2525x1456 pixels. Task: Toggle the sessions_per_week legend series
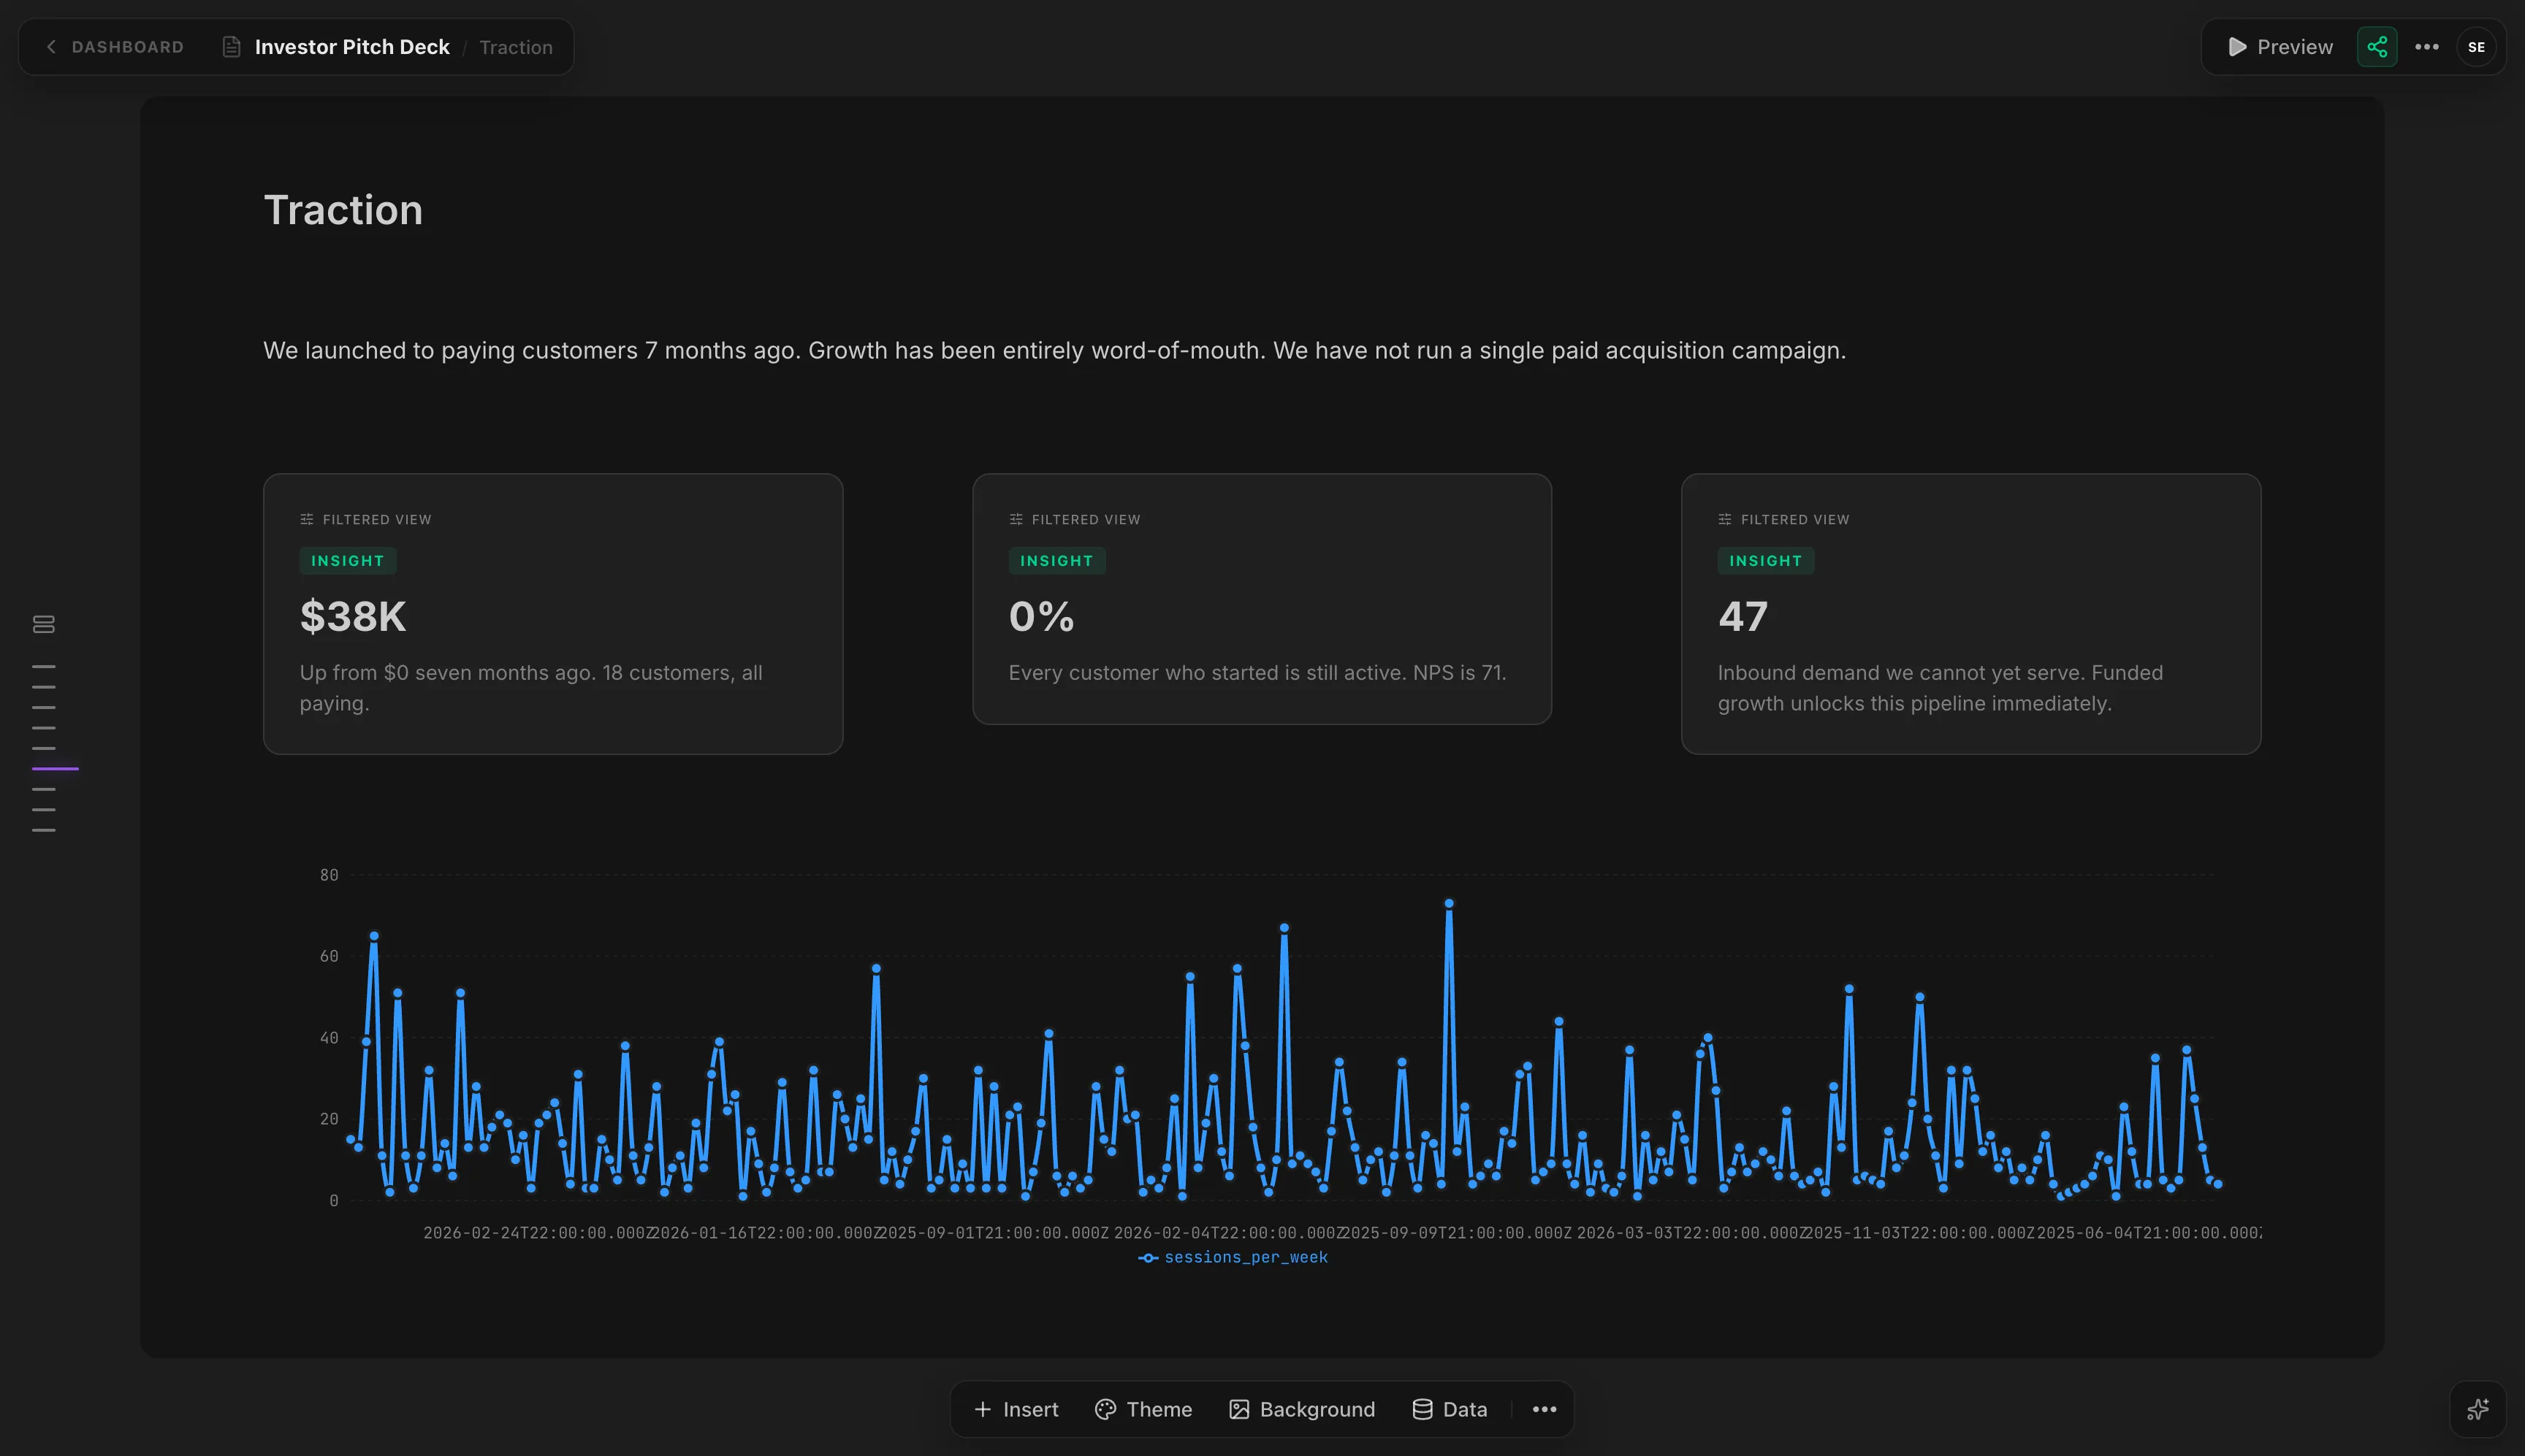pos(1233,1257)
